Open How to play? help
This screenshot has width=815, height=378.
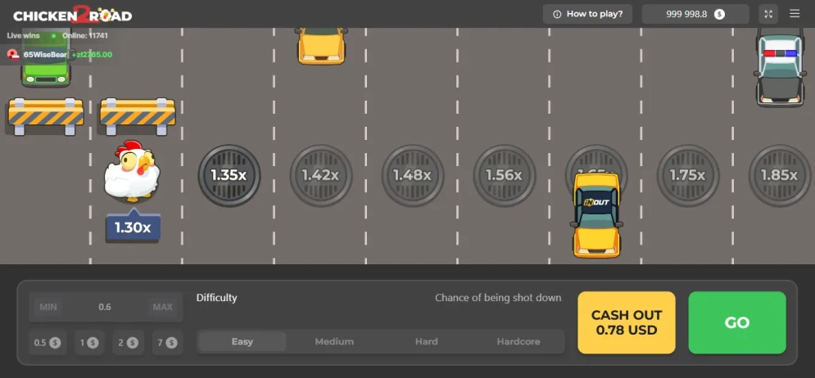588,14
